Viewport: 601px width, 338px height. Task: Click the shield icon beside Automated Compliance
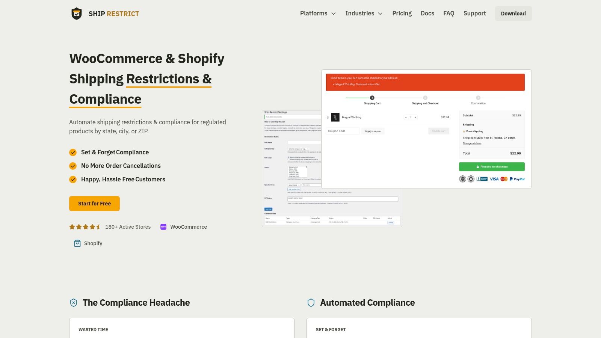(311, 303)
